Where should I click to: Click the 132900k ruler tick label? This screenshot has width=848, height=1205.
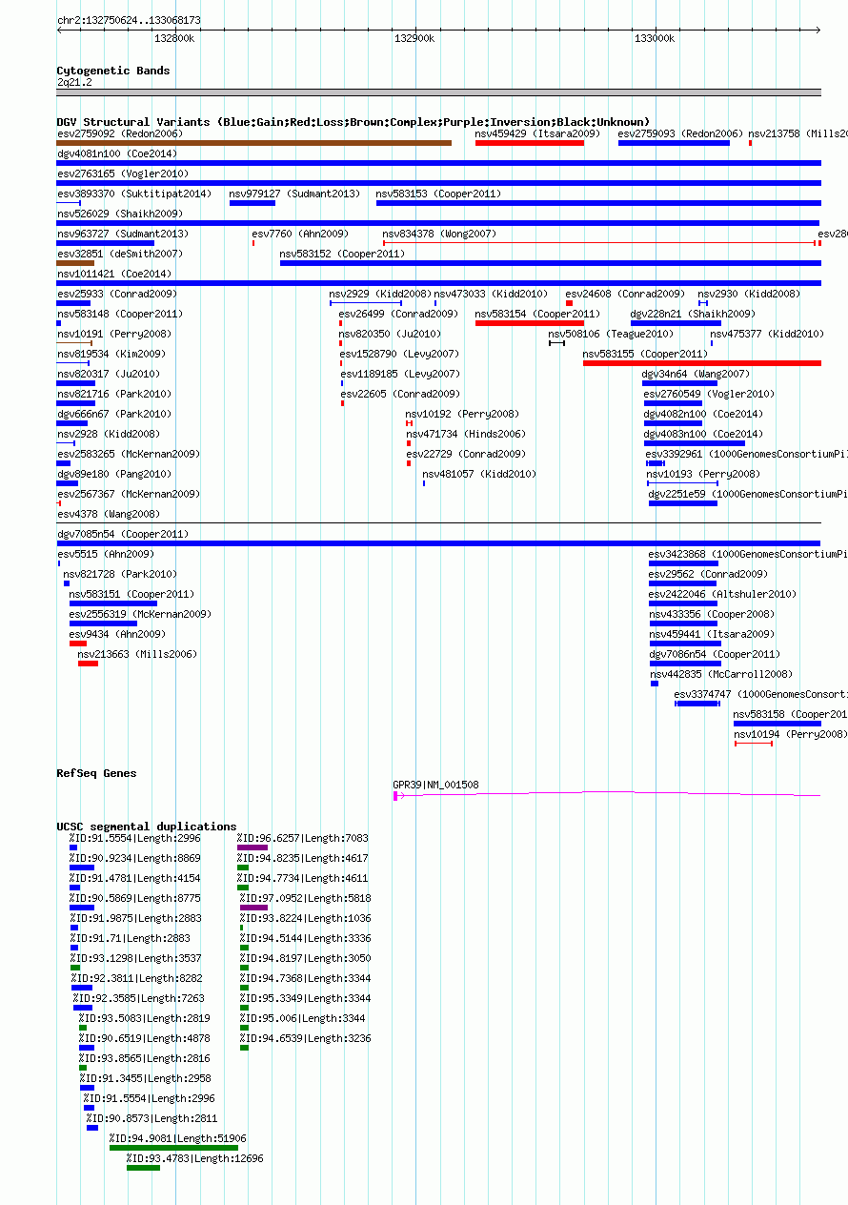coord(414,38)
